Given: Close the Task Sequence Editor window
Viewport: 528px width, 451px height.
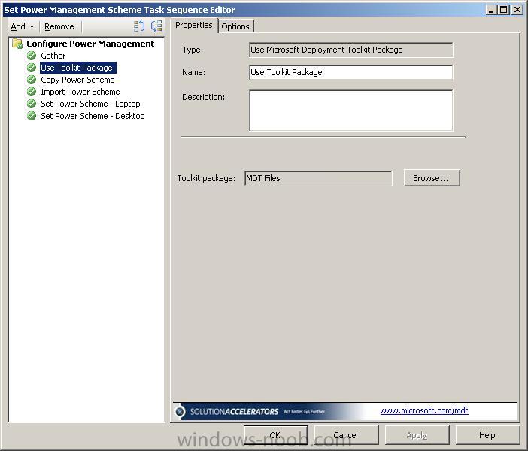Looking at the screenshot, I should [x=517, y=10].
